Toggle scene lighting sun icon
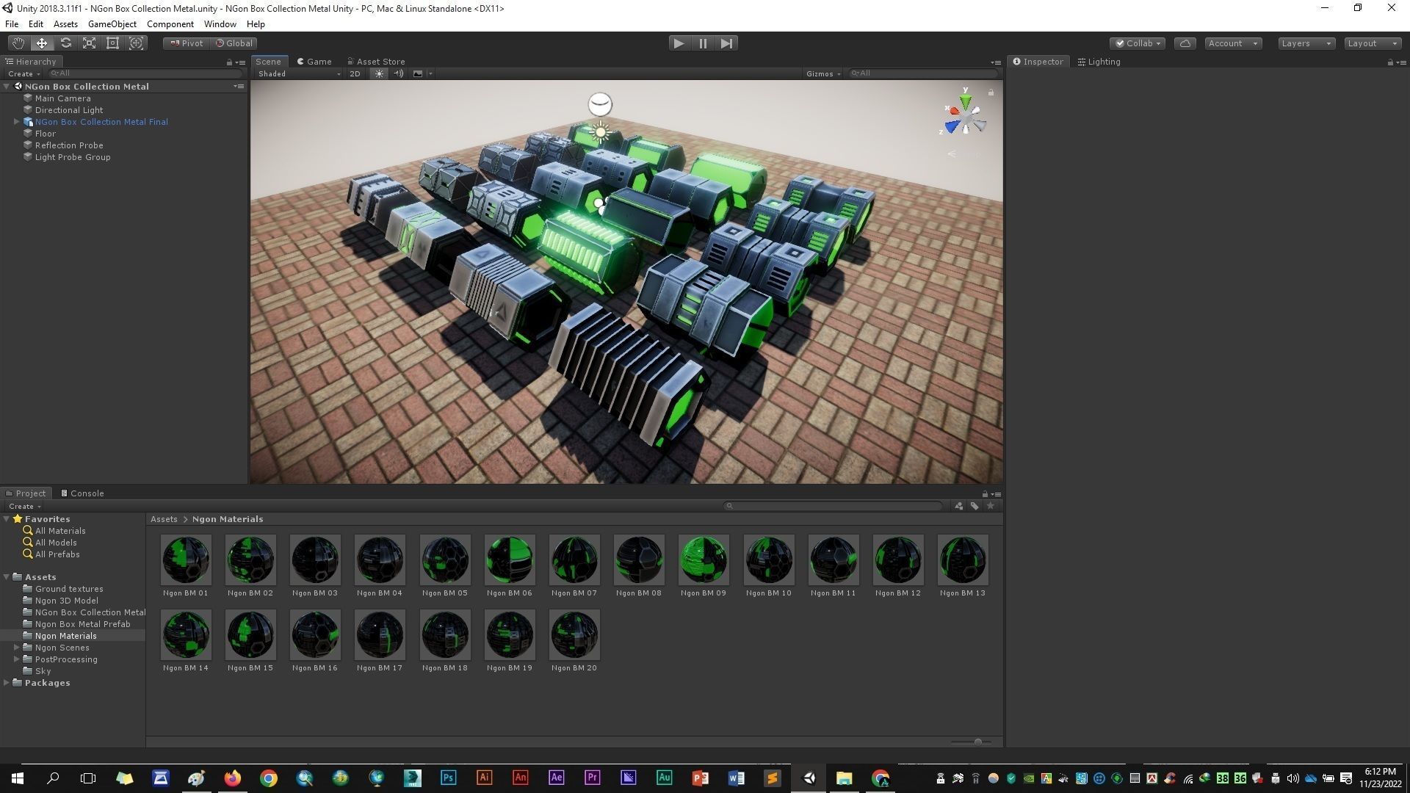This screenshot has width=1410, height=793. pos(379,73)
